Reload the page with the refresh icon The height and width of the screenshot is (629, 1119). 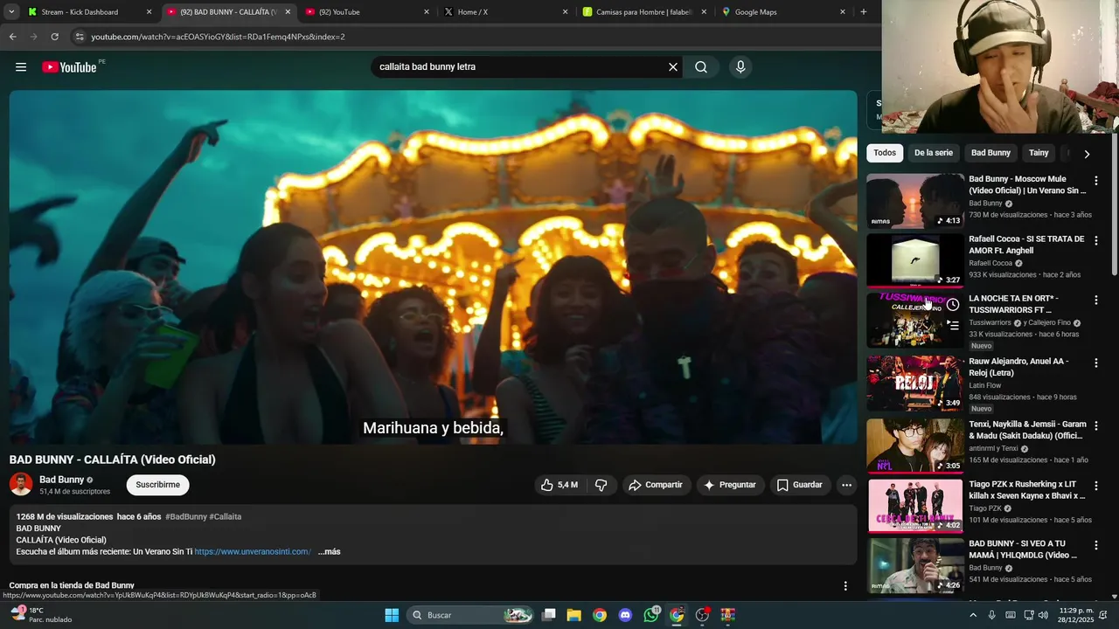[54, 37]
